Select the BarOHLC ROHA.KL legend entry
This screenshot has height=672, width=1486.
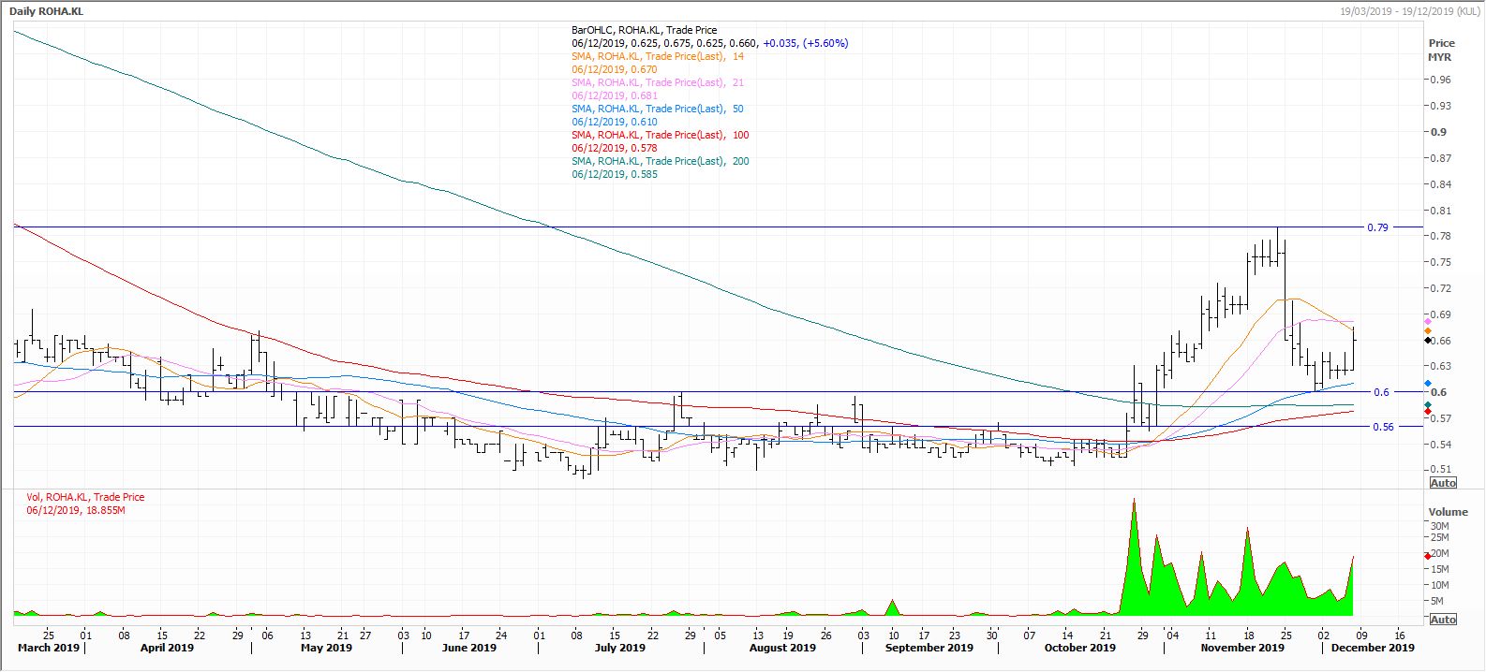click(644, 30)
